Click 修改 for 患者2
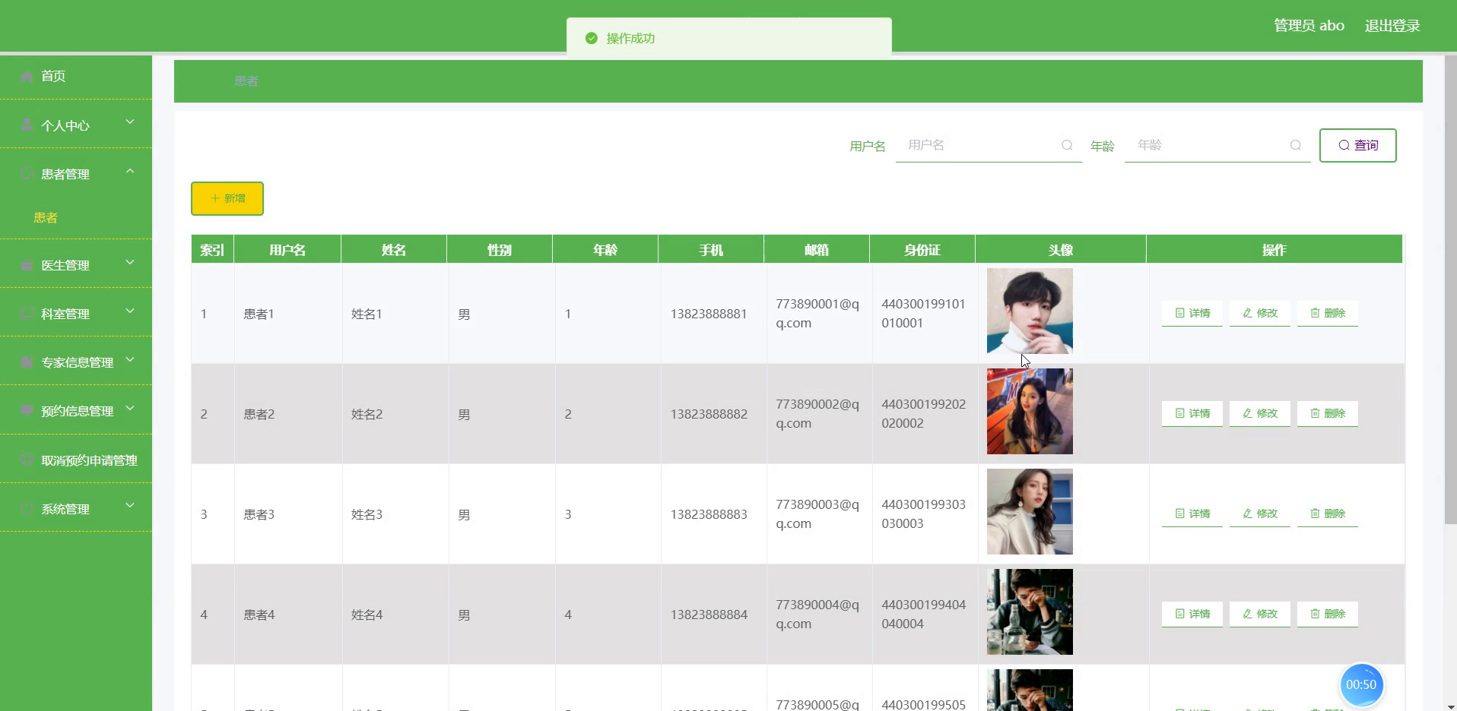Viewport: 1457px width, 711px height. (x=1260, y=413)
